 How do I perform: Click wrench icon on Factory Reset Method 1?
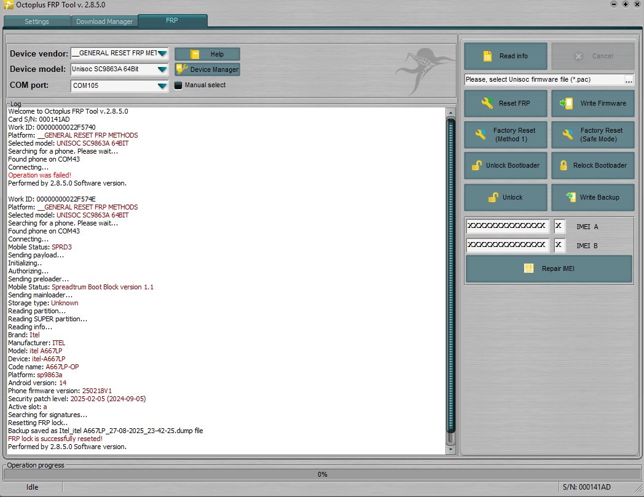pos(480,135)
